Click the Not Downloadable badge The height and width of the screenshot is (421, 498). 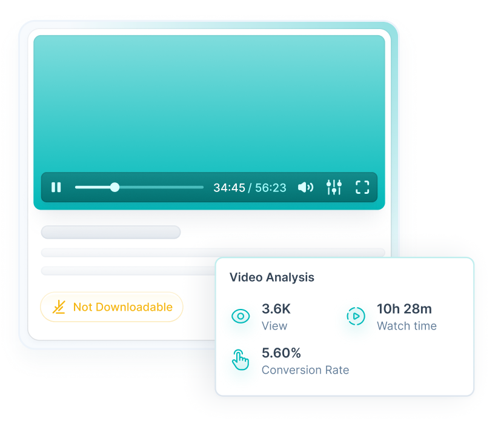[111, 307]
